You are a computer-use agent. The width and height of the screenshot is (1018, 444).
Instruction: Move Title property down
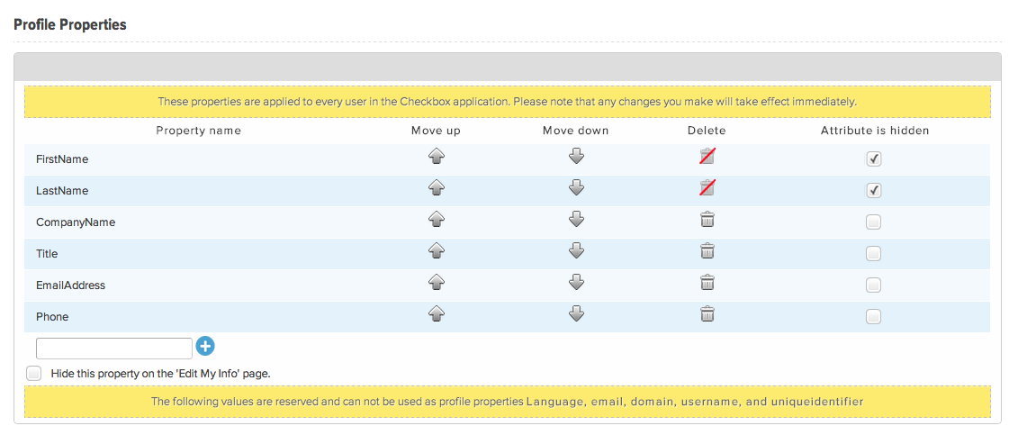click(577, 251)
